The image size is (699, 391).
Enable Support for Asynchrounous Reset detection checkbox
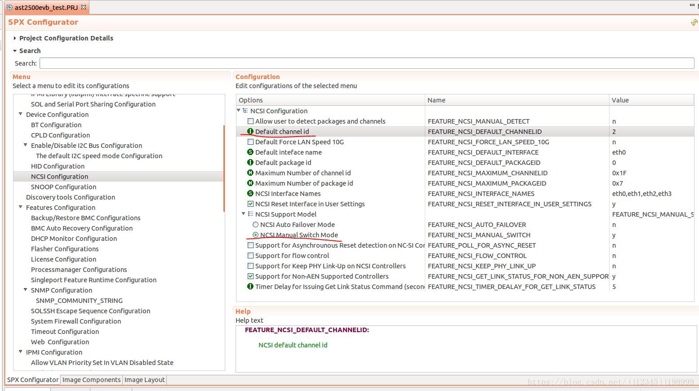pyautogui.click(x=251, y=245)
